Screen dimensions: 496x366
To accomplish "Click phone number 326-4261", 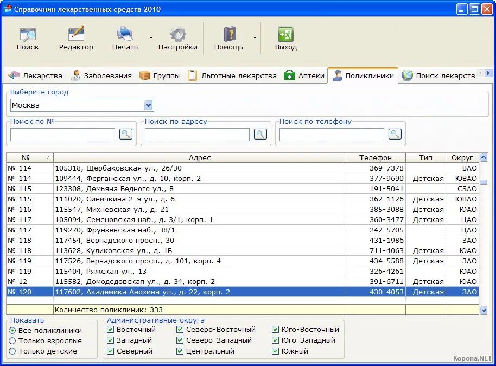I will 386,272.
